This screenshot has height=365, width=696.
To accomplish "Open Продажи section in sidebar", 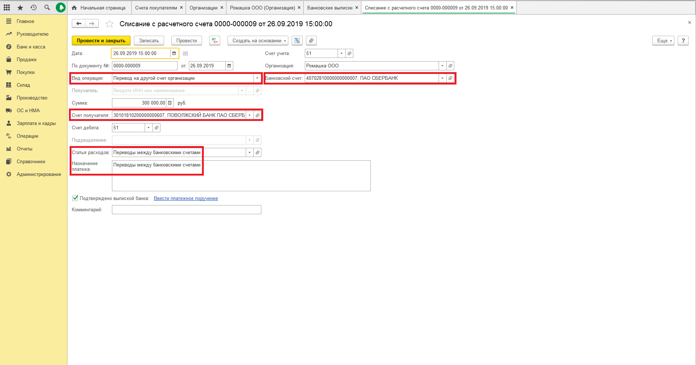I will 27,59.
